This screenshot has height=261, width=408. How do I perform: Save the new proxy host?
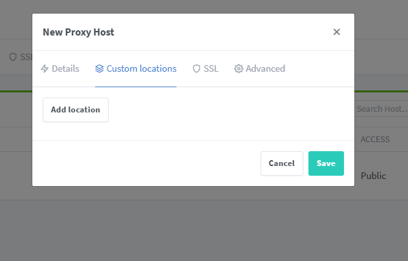tap(326, 163)
